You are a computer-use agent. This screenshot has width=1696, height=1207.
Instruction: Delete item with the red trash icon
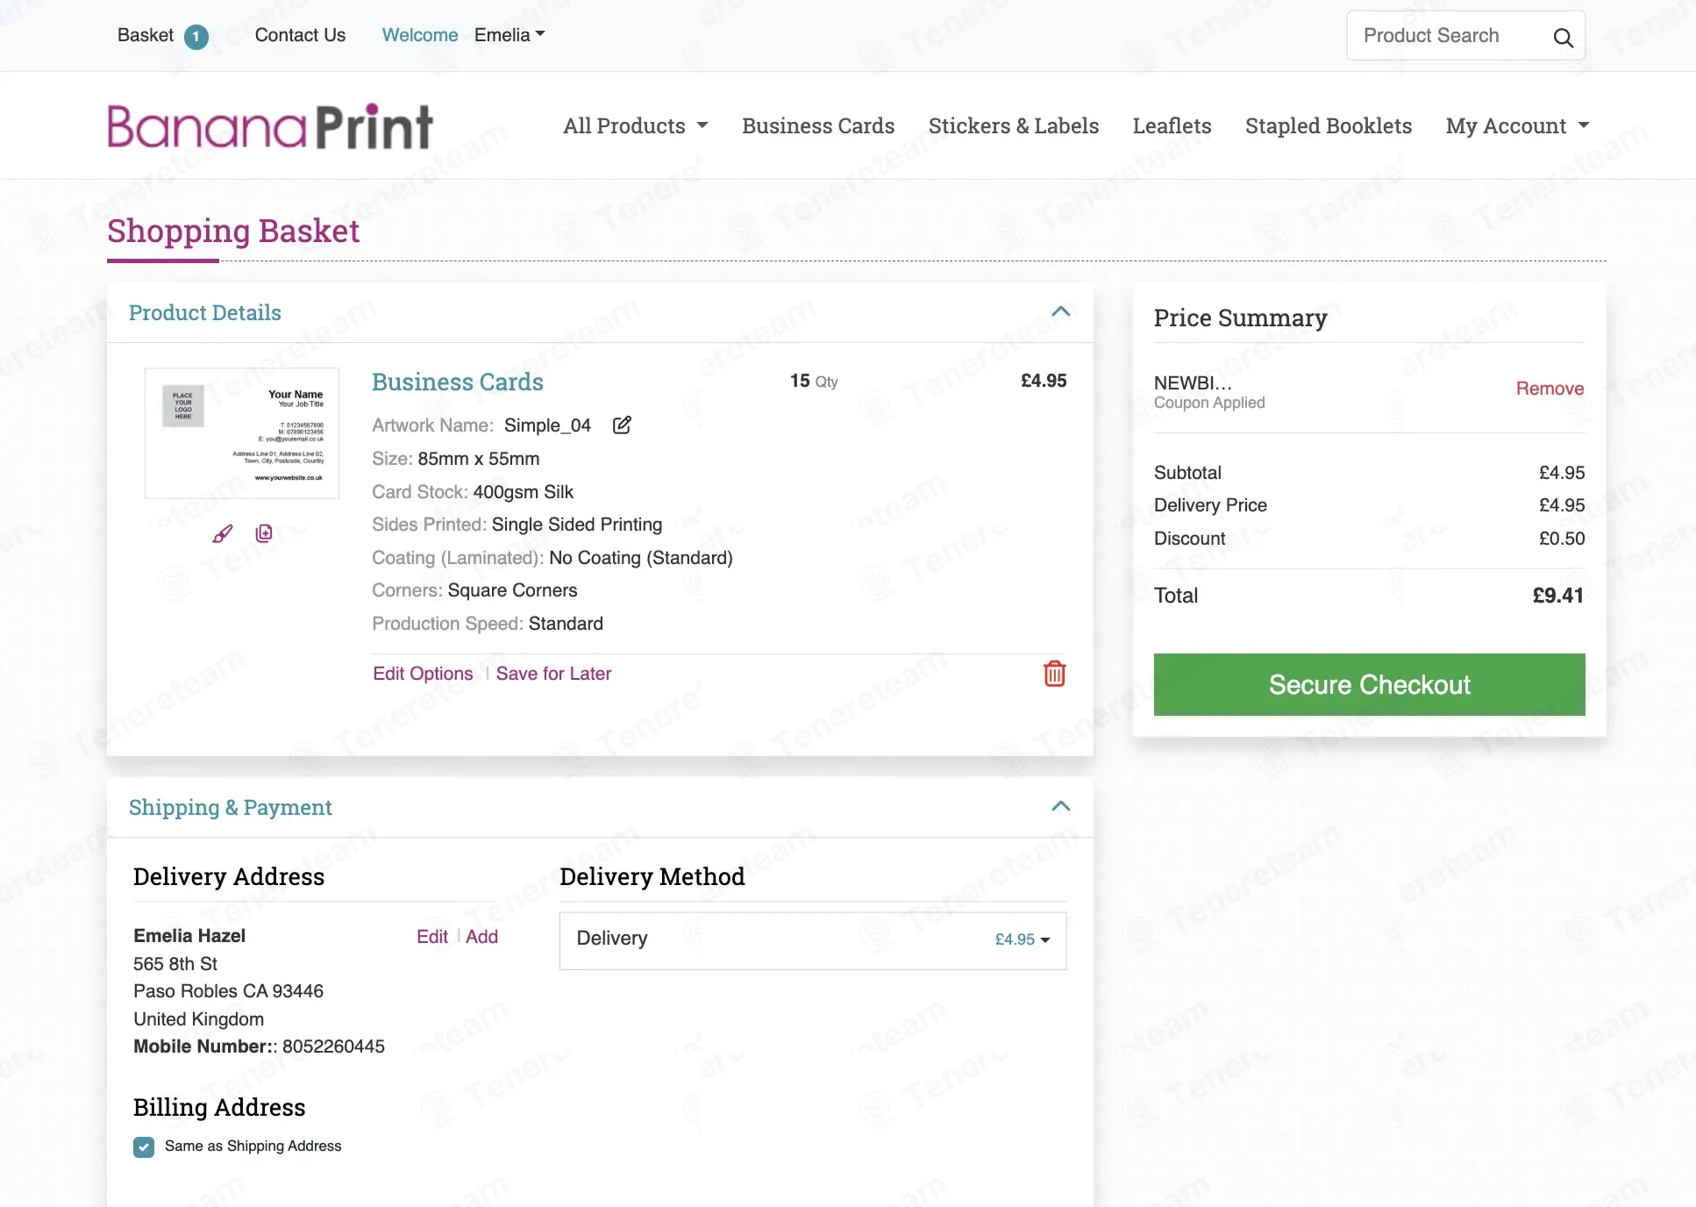[1054, 674]
